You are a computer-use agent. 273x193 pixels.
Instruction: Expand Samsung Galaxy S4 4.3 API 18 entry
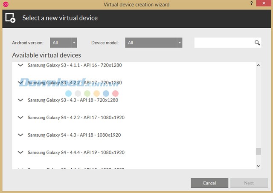click(20, 135)
